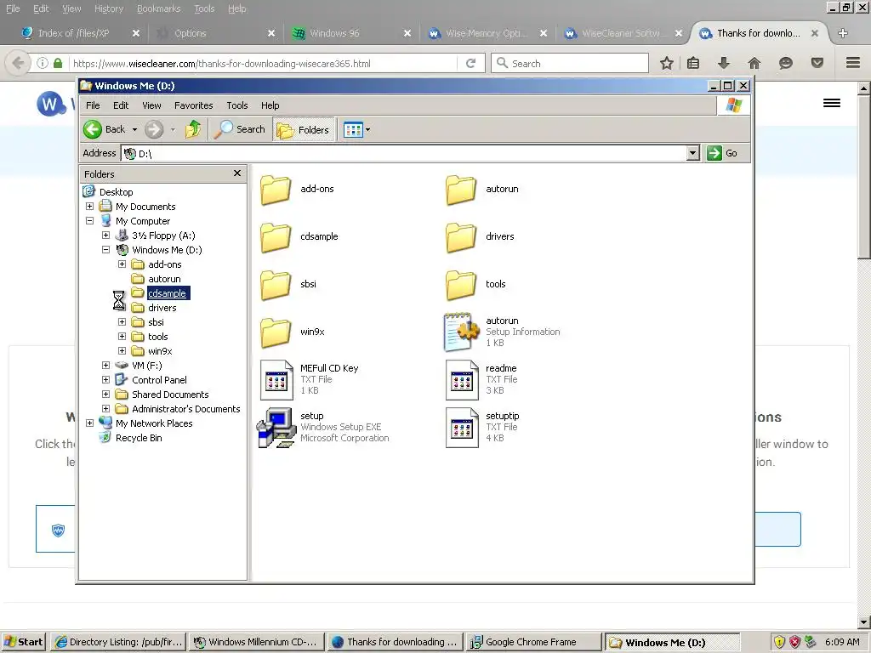Screen dimensions: 871x653
Task: Reload the page in browser
Action: pyautogui.click(x=470, y=63)
